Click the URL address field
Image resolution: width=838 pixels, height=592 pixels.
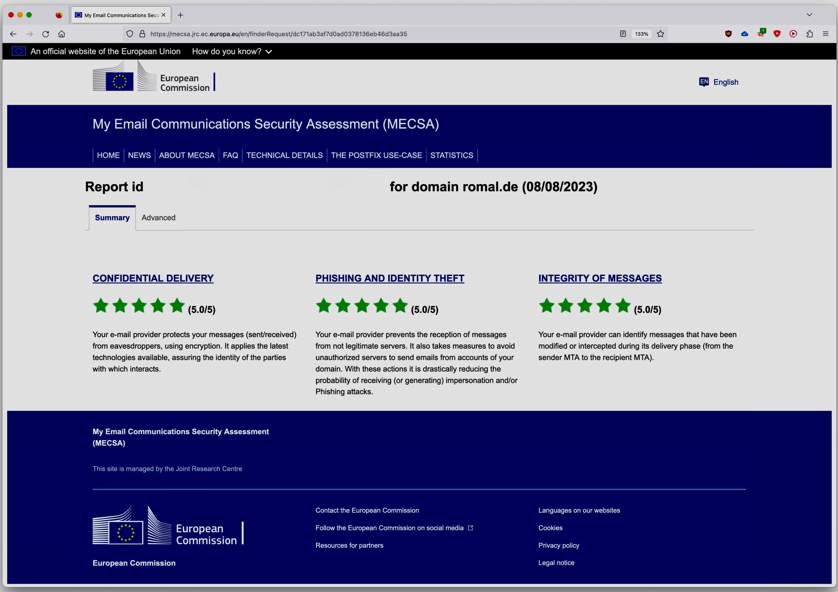328,34
